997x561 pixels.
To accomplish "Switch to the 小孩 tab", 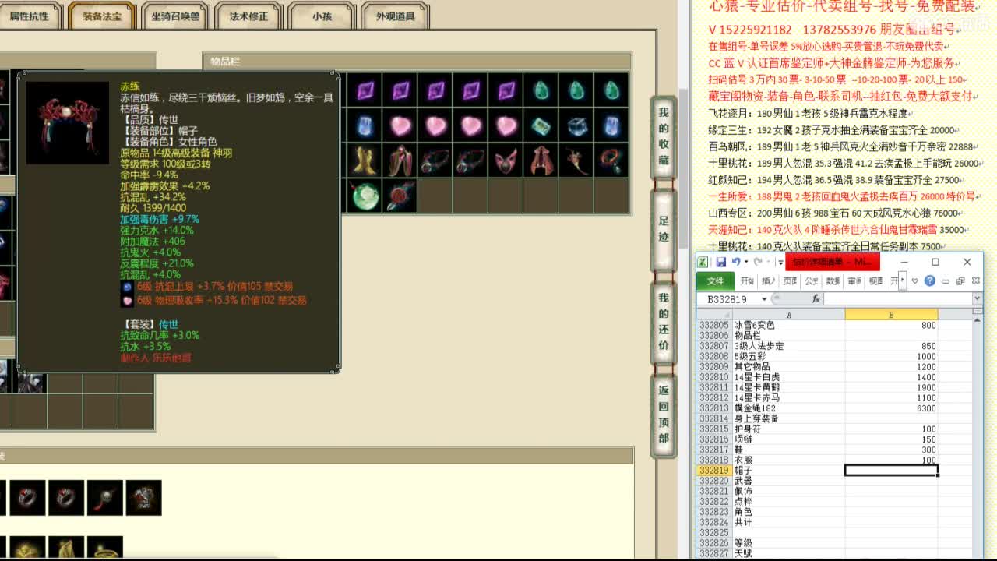I will pyautogui.click(x=321, y=16).
